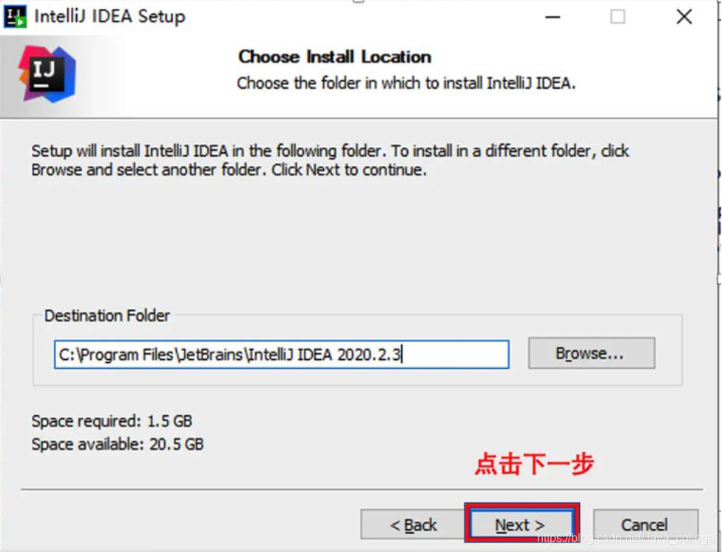The height and width of the screenshot is (552, 722).
Task: Click the 'Destination Folder' group label
Action: coord(107,316)
